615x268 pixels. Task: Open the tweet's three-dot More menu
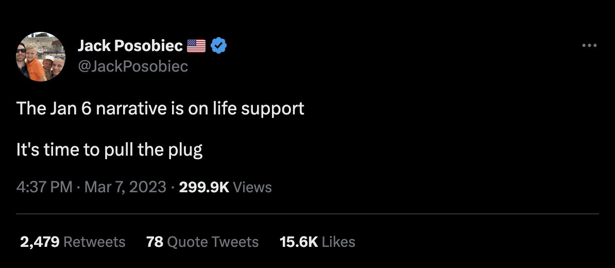(589, 46)
